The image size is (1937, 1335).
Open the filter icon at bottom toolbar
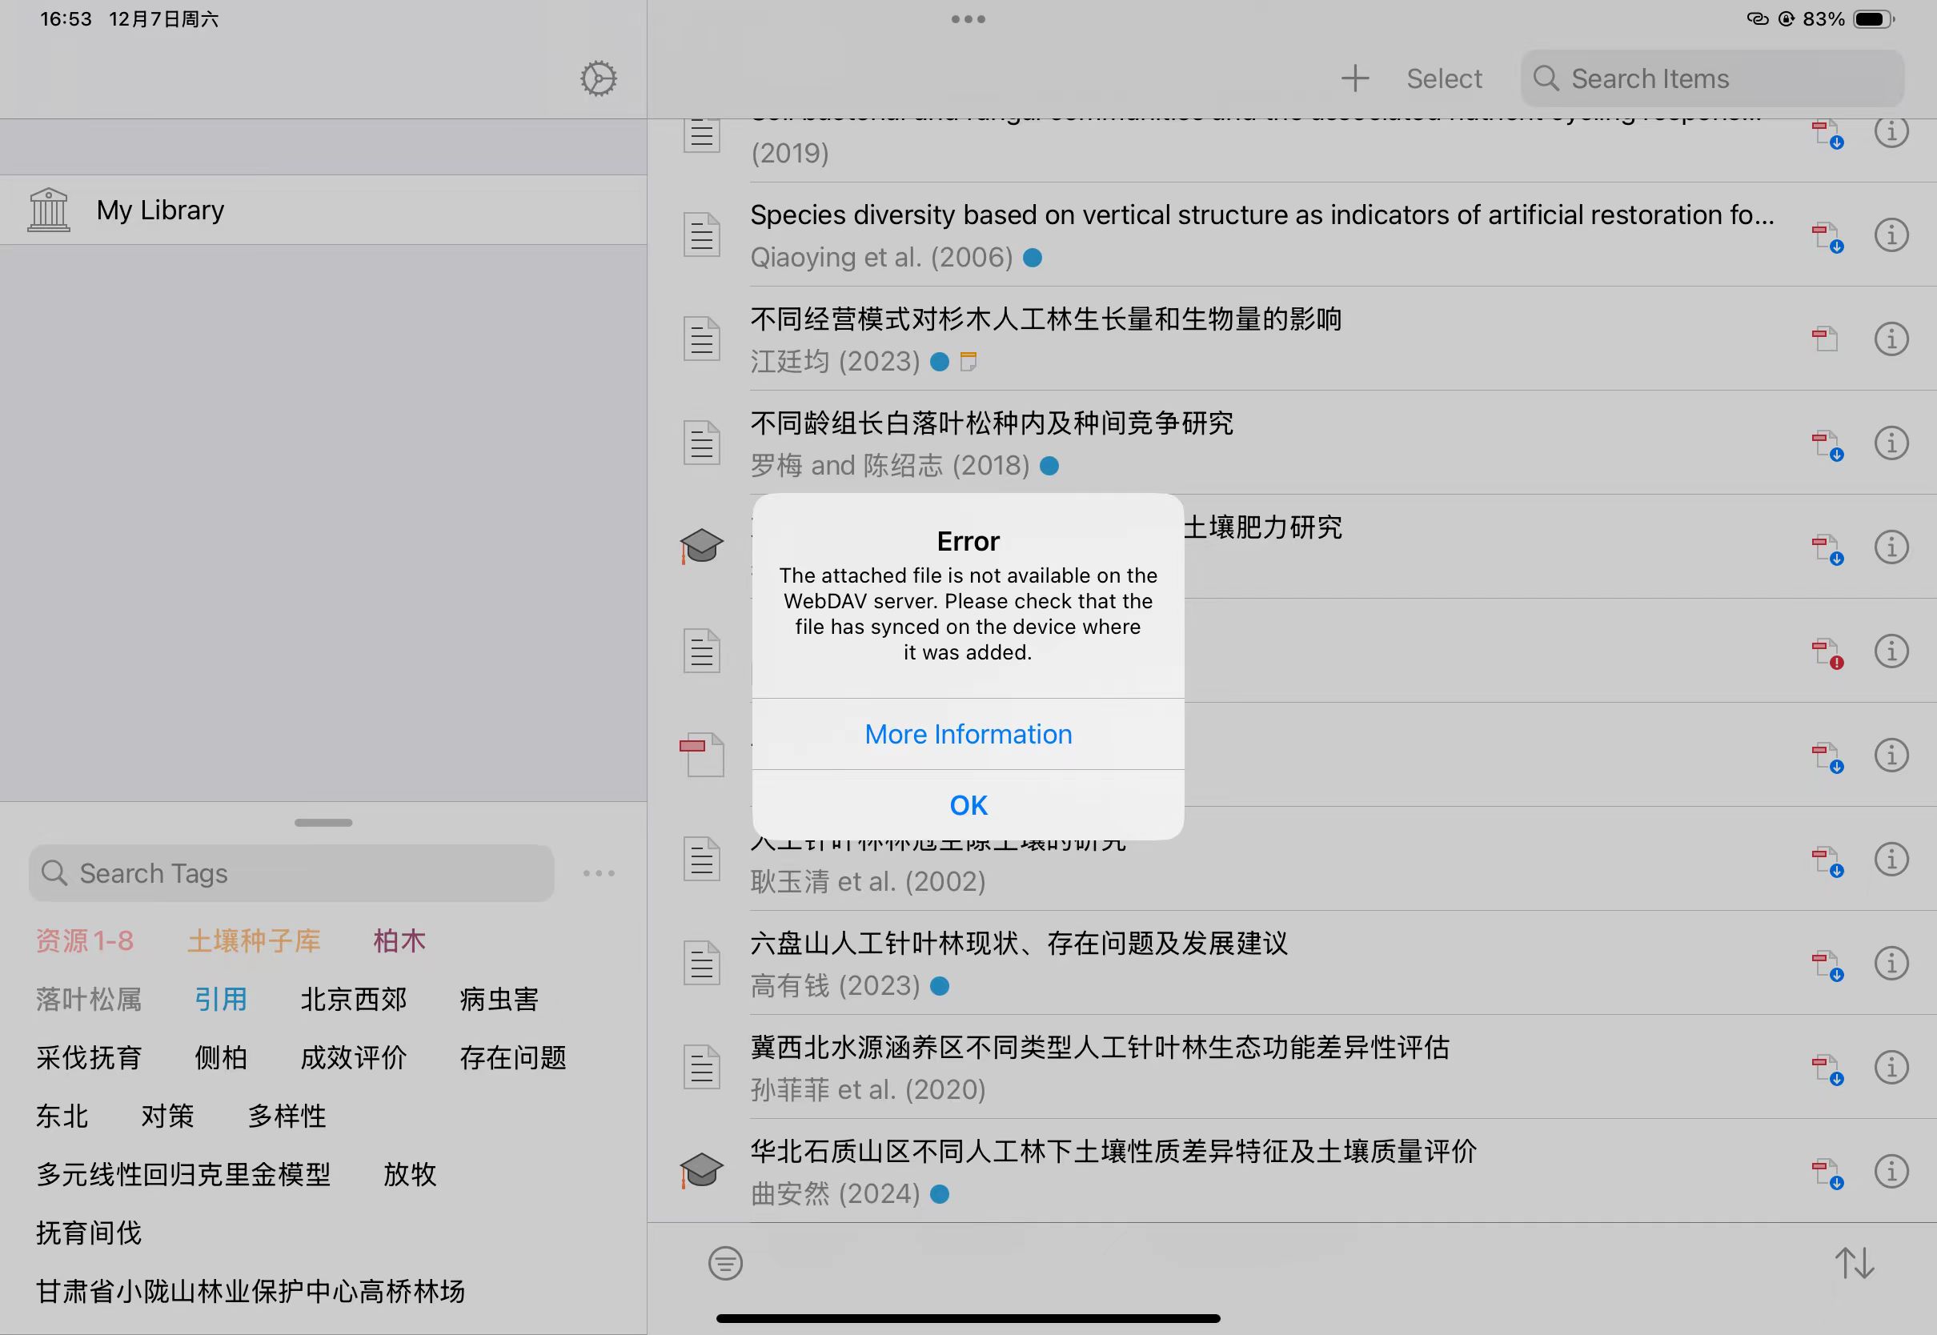click(725, 1263)
